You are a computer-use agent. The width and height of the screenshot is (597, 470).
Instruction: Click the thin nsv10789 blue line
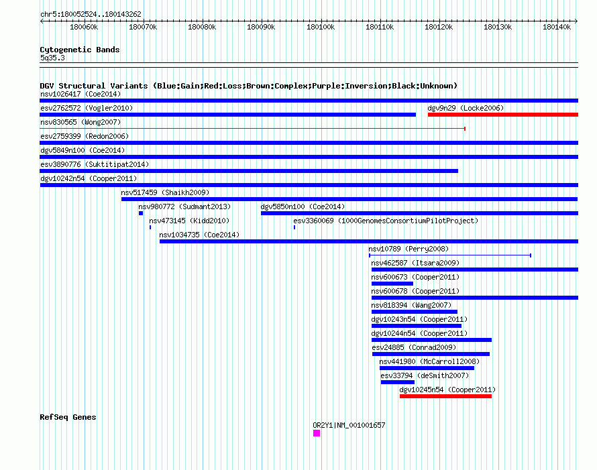(x=450, y=255)
